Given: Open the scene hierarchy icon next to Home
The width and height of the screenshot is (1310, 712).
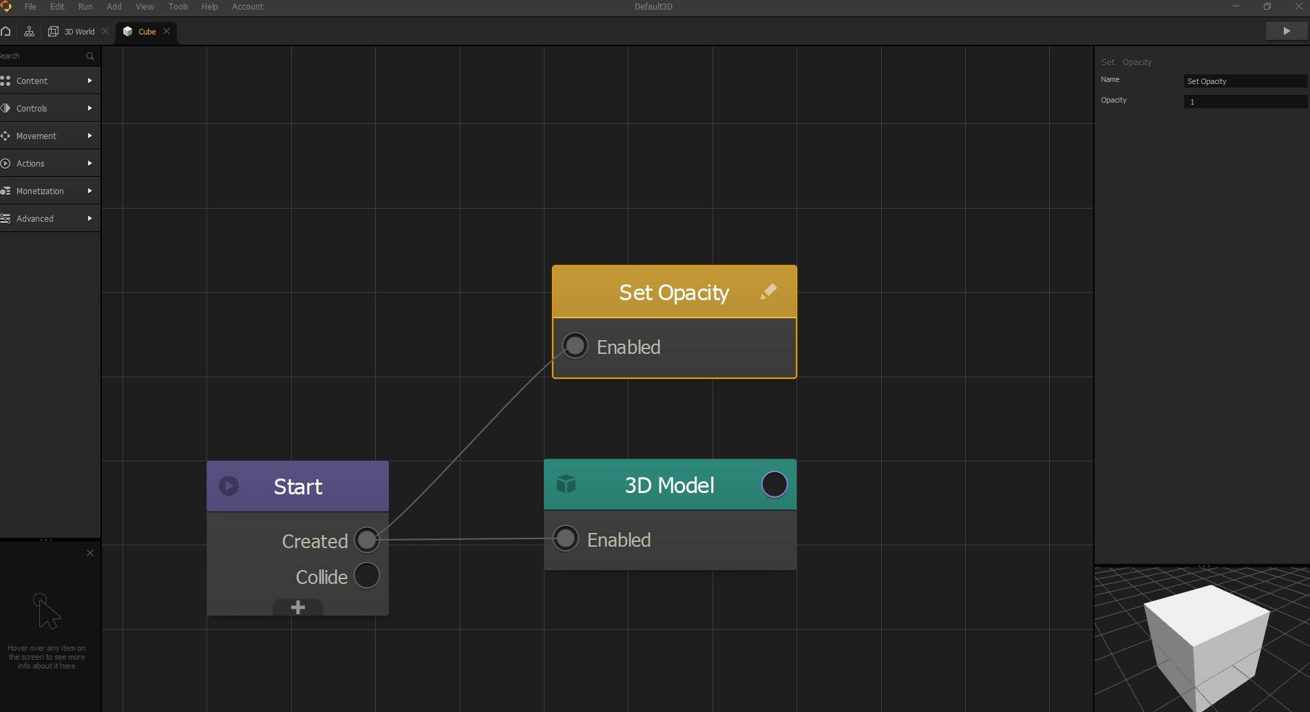Looking at the screenshot, I should pos(29,31).
